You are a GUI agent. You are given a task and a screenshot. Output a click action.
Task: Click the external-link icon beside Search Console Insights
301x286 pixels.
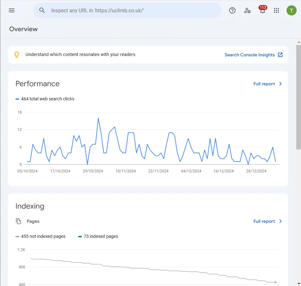point(280,54)
